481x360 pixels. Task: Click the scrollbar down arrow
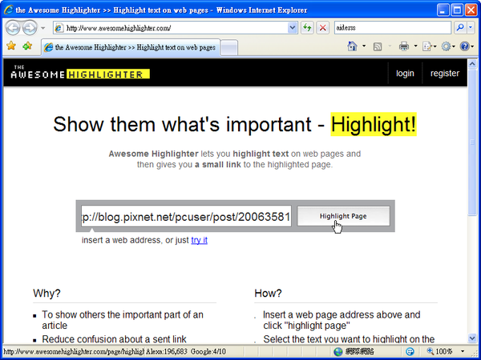[472, 338]
